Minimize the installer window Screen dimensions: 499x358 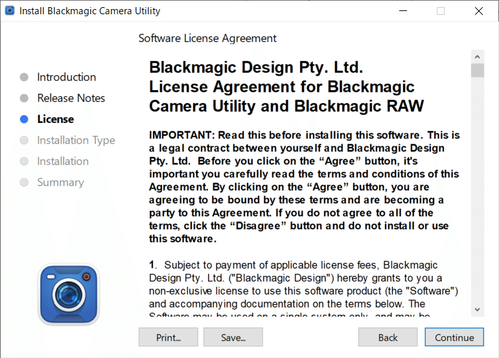point(403,11)
